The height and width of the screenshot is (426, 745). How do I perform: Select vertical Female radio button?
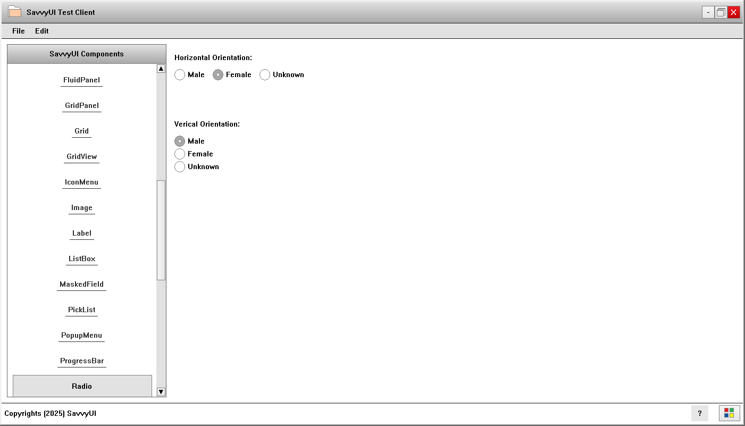coord(180,154)
